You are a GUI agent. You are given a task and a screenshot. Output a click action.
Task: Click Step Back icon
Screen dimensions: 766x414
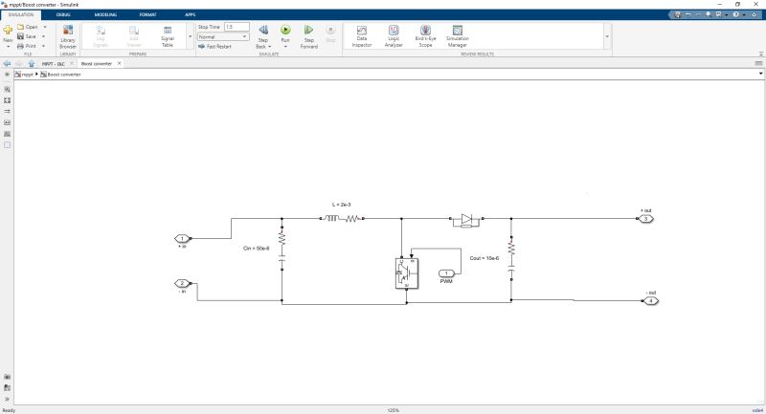coord(262,31)
